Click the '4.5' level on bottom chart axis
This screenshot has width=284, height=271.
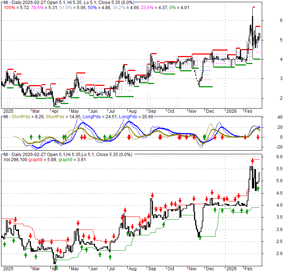click(279, 193)
